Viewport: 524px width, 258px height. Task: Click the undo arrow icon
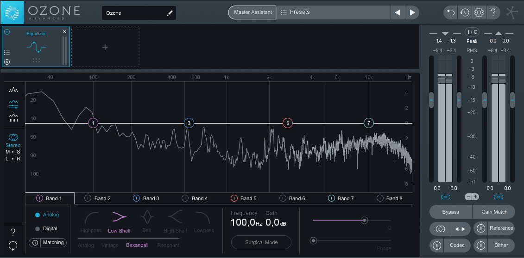451,12
